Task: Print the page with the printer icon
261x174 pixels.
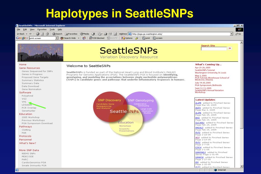Action: [x=106, y=34]
